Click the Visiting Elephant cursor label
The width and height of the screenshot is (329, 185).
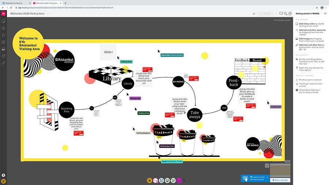143,133
